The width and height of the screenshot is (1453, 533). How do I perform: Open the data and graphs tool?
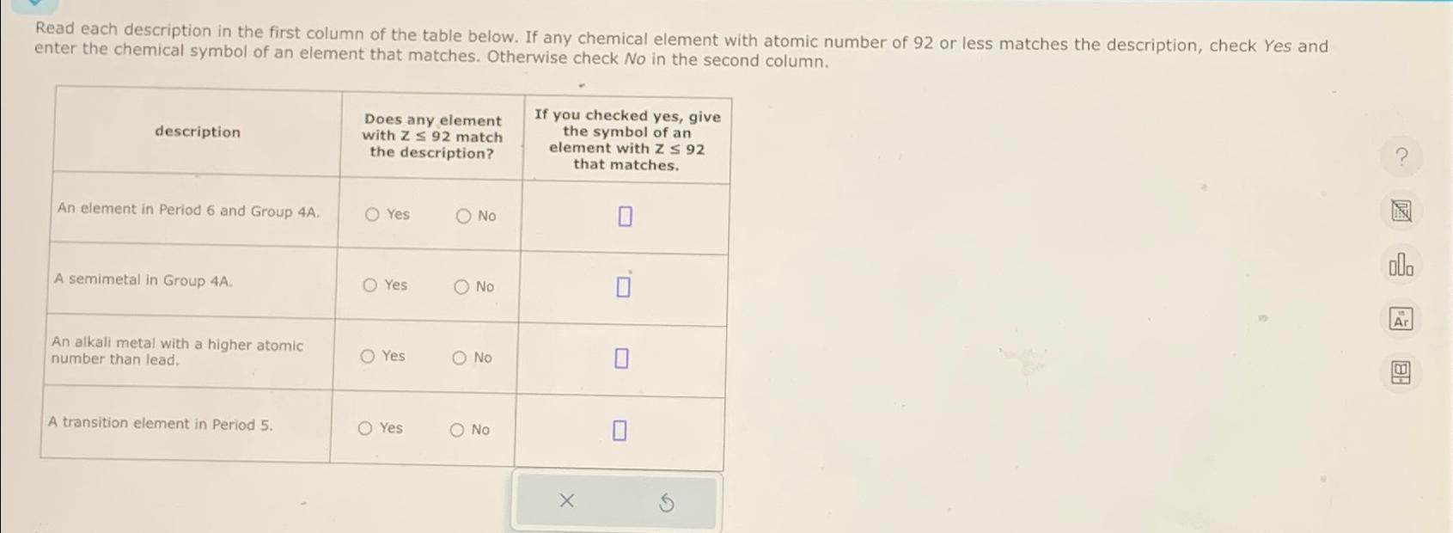coord(1402,266)
